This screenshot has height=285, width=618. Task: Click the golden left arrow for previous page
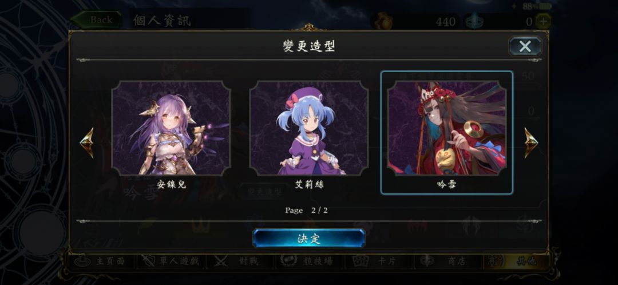pos(87,142)
